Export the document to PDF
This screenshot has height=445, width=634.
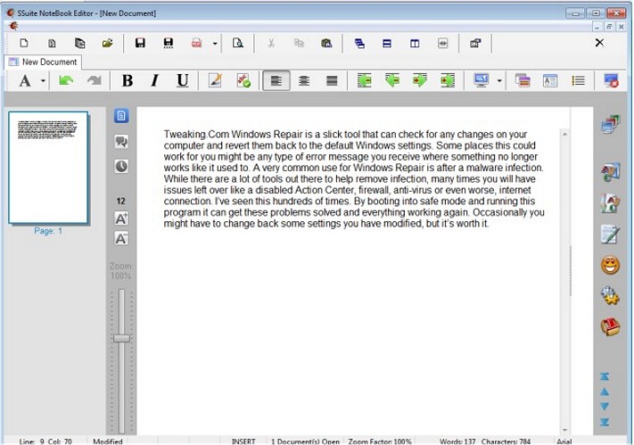click(x=197, y=43)
